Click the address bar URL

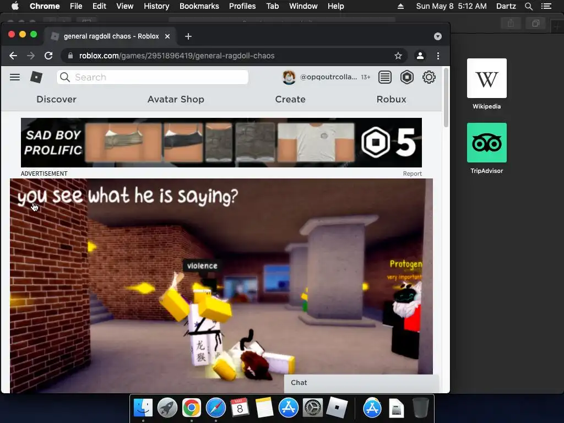[177, 56]
